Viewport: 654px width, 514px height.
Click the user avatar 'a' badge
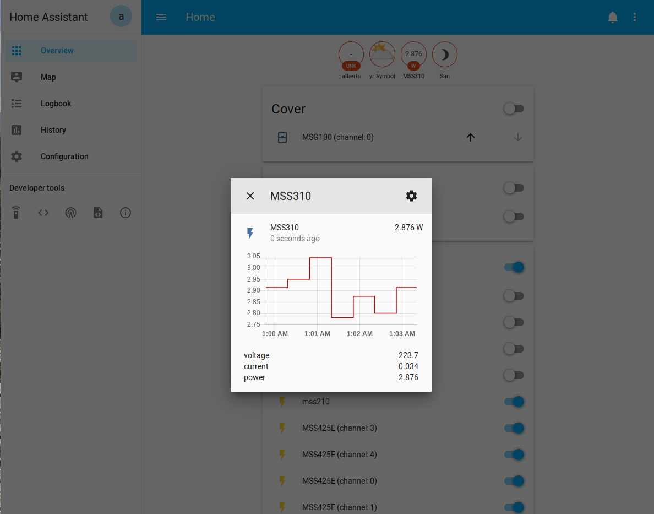pyautogui.click(x=121, y=17)
